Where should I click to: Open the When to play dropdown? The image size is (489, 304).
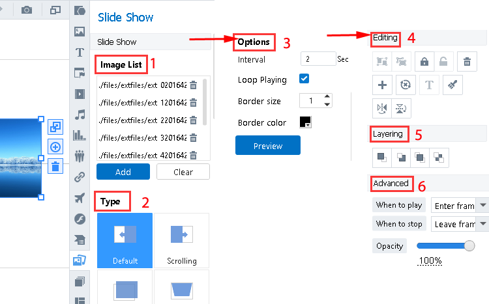(x=460, y=205)
